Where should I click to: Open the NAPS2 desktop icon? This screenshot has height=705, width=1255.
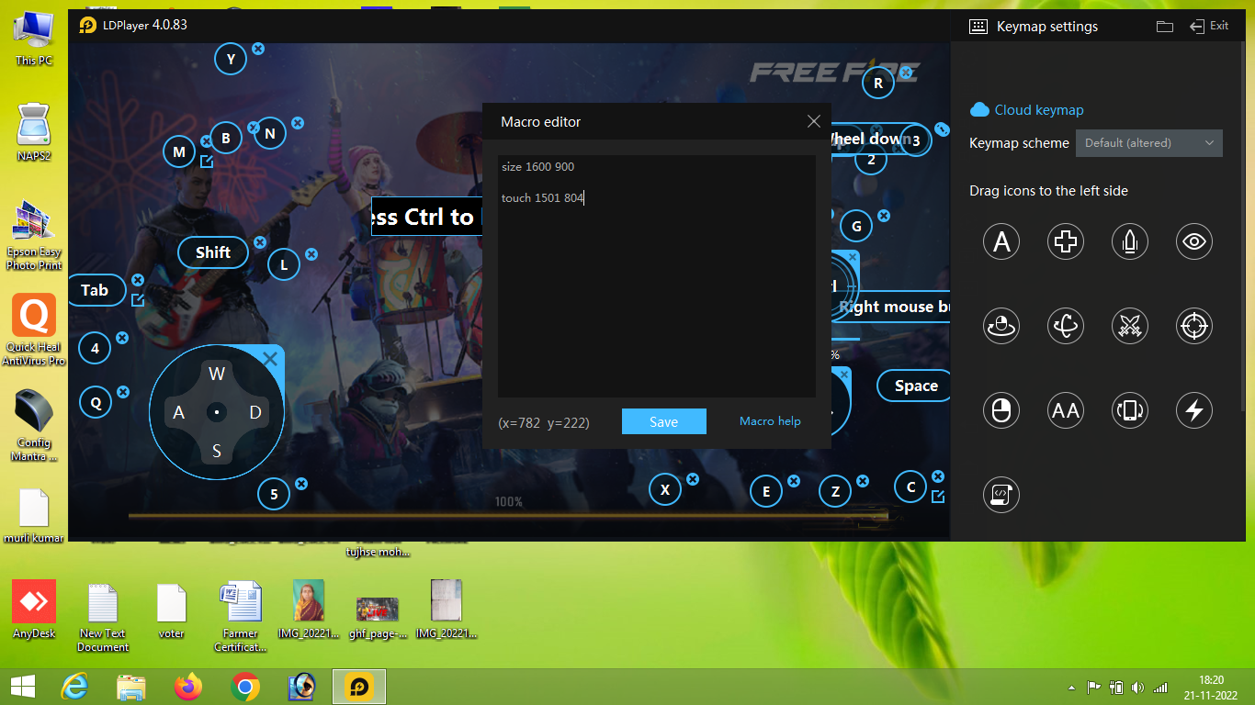[34, 133]
